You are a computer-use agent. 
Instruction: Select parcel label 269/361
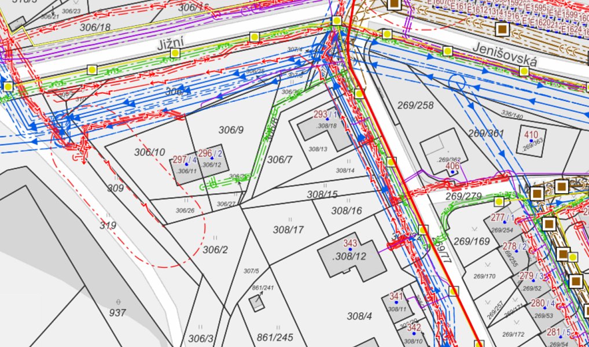486,134
